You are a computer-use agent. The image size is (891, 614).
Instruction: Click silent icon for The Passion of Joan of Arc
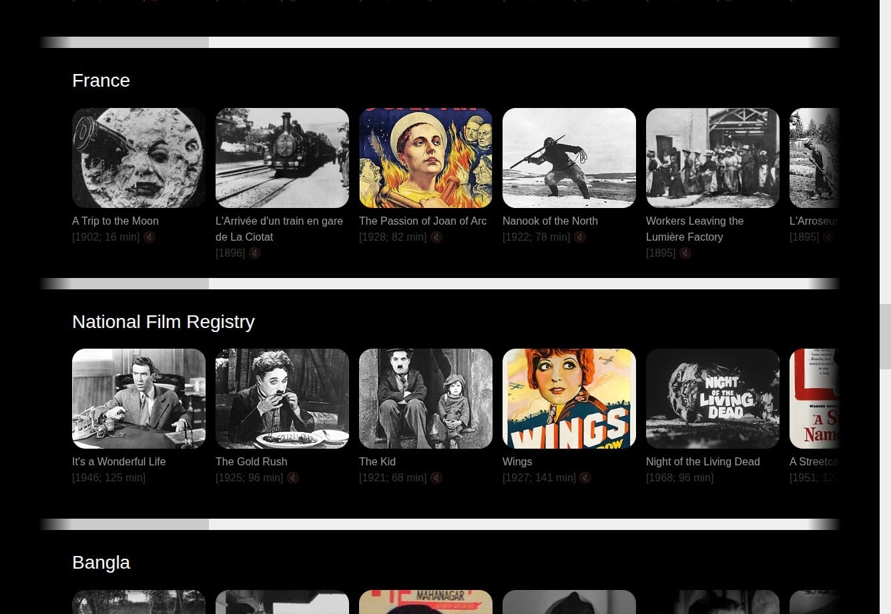(436, 237)
